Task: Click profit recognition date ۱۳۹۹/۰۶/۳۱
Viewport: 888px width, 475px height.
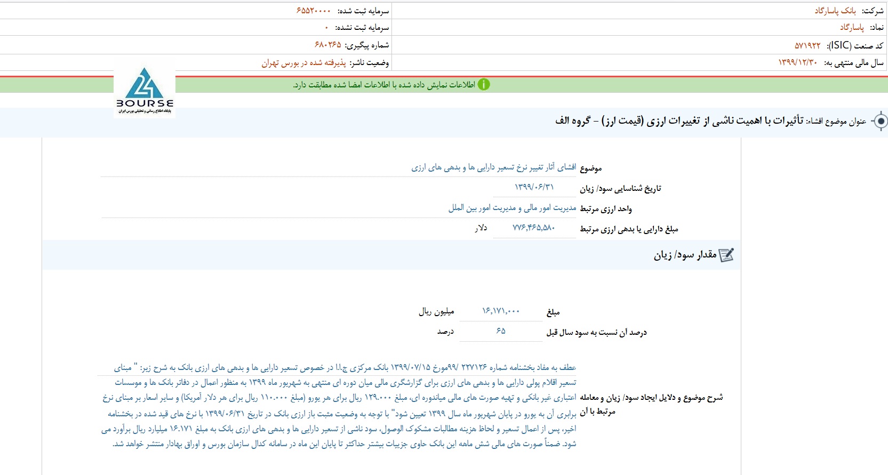Action: [x=534, y=187]
